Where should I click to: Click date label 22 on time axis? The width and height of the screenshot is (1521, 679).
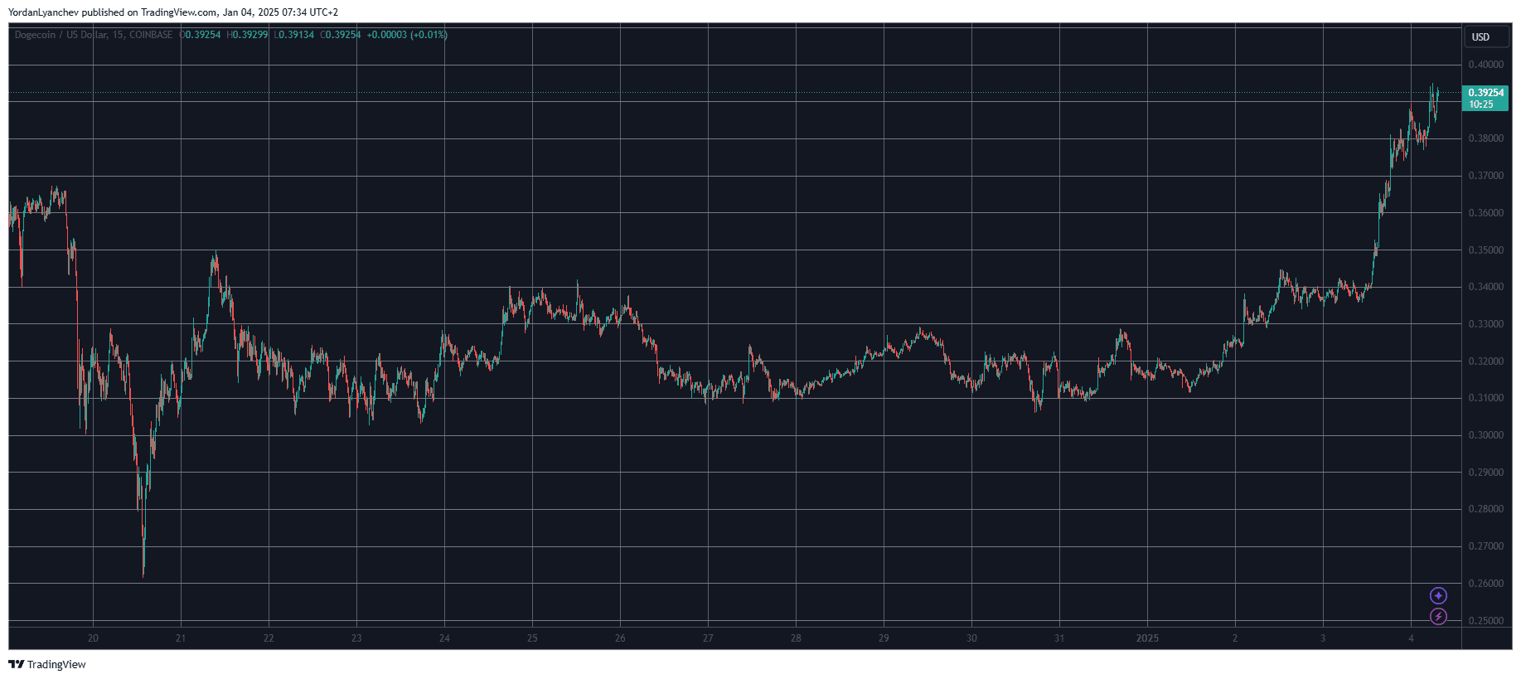coord(269,638)
